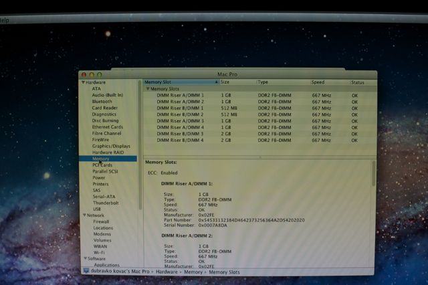Select Audio (Built In) in sidebar

click(108, 95)
